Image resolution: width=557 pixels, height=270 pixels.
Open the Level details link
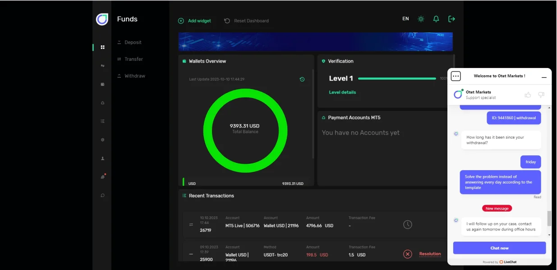click(x=342, y=92)
